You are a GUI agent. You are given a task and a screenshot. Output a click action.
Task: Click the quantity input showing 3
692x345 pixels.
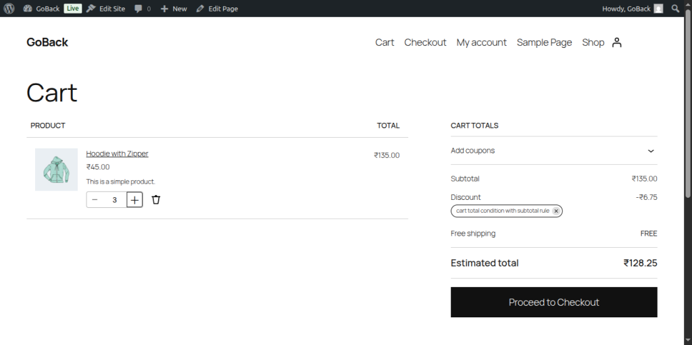(114, 200)
